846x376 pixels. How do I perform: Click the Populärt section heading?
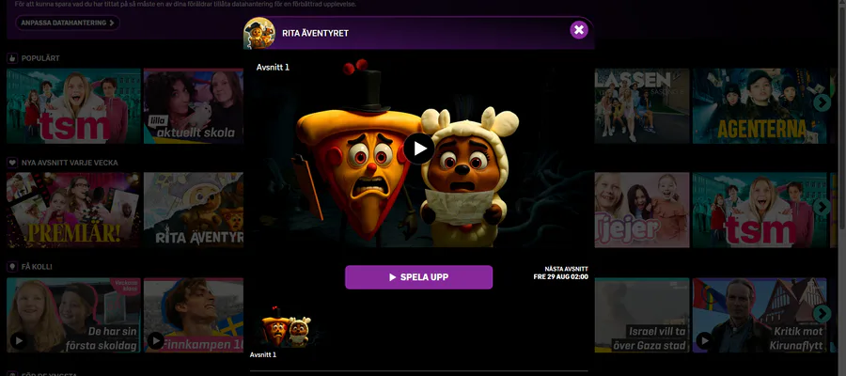(40, 58)
